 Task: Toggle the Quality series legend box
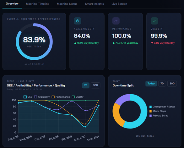pyautogui.click(x=73, y=97)
